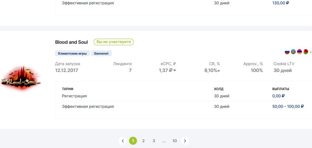Jump to page 10 in pagination
The height and width of the screenshot is (148, 312).
tap(175, 141)
